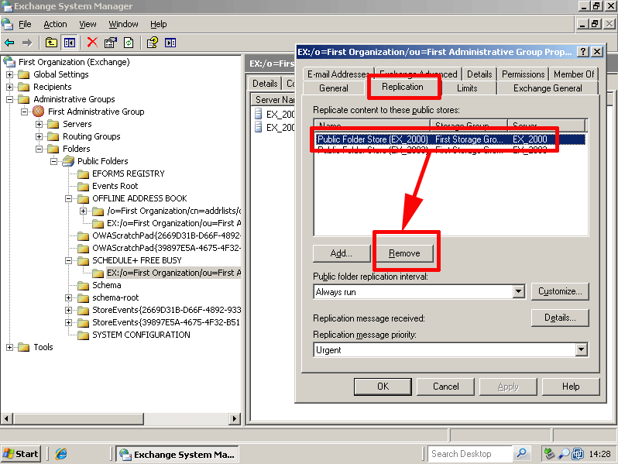Viewport: 618px width, 464px height.
Task: Click the Exchange System Manager taskbar button
Action: pos(177,454)
